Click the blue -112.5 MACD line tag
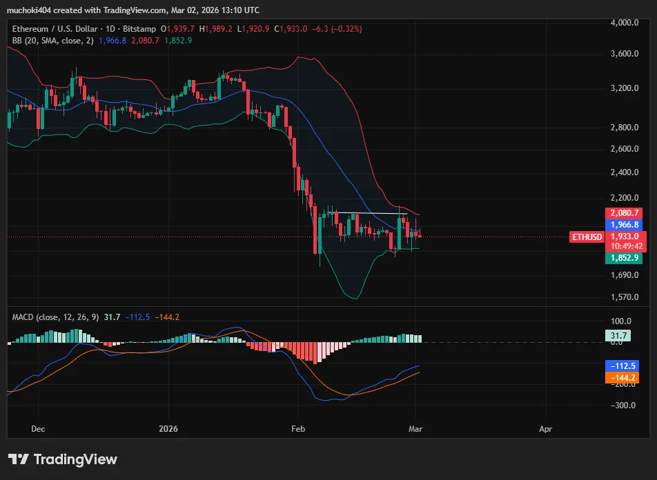 622,366
